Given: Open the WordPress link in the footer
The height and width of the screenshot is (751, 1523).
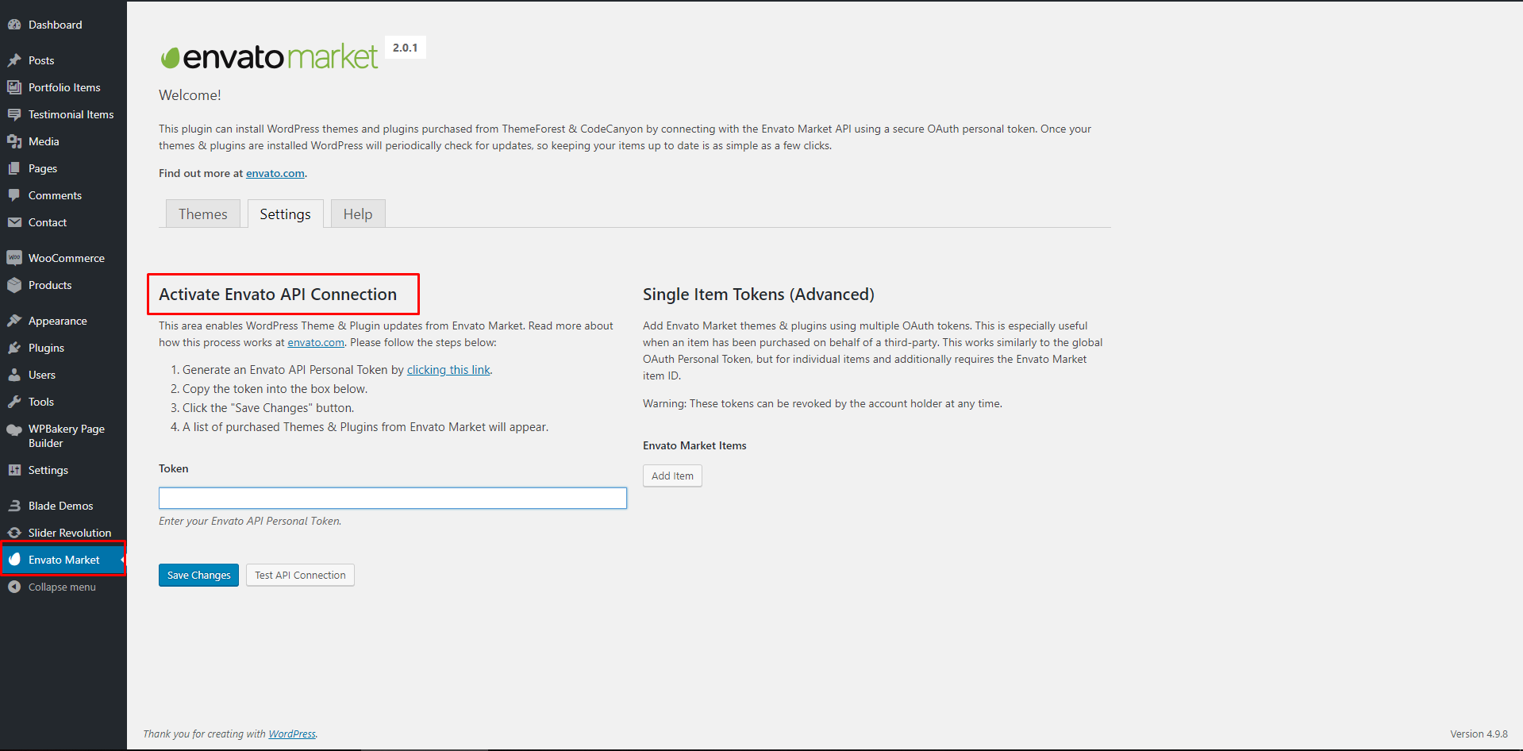Looking at the screenshot, I should (291, 734).
